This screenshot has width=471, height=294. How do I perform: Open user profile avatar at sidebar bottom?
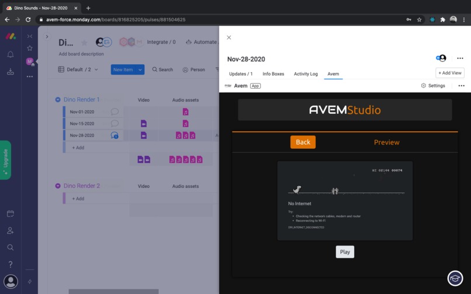(11, 281)
